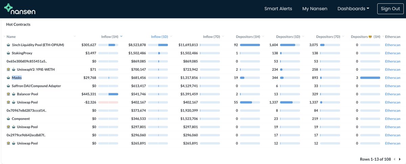406x164 pixels.
Task: Open the Nansen logo home link
Action: tap(20, 9)
